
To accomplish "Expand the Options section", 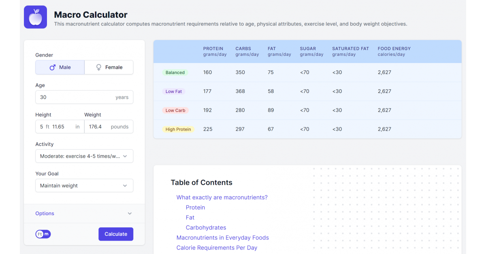I will pos(84,214).
